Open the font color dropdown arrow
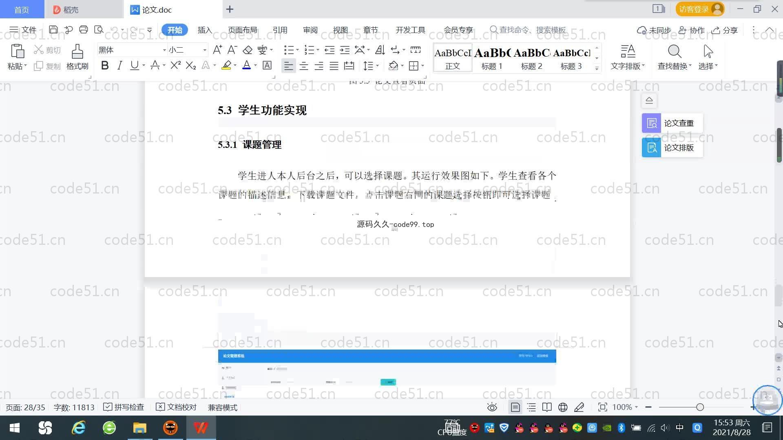Screen dimensions: 783x440 tap(255, 66)
